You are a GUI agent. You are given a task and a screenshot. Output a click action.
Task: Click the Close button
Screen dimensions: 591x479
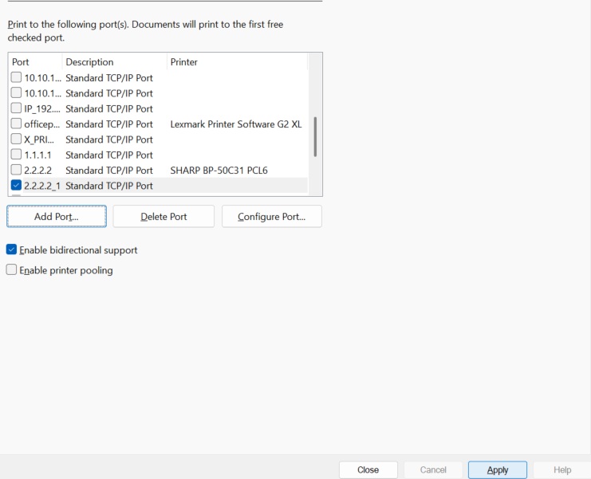368,470
